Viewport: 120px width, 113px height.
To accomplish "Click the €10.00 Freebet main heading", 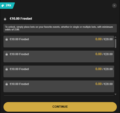I will (x=21, y=19).
